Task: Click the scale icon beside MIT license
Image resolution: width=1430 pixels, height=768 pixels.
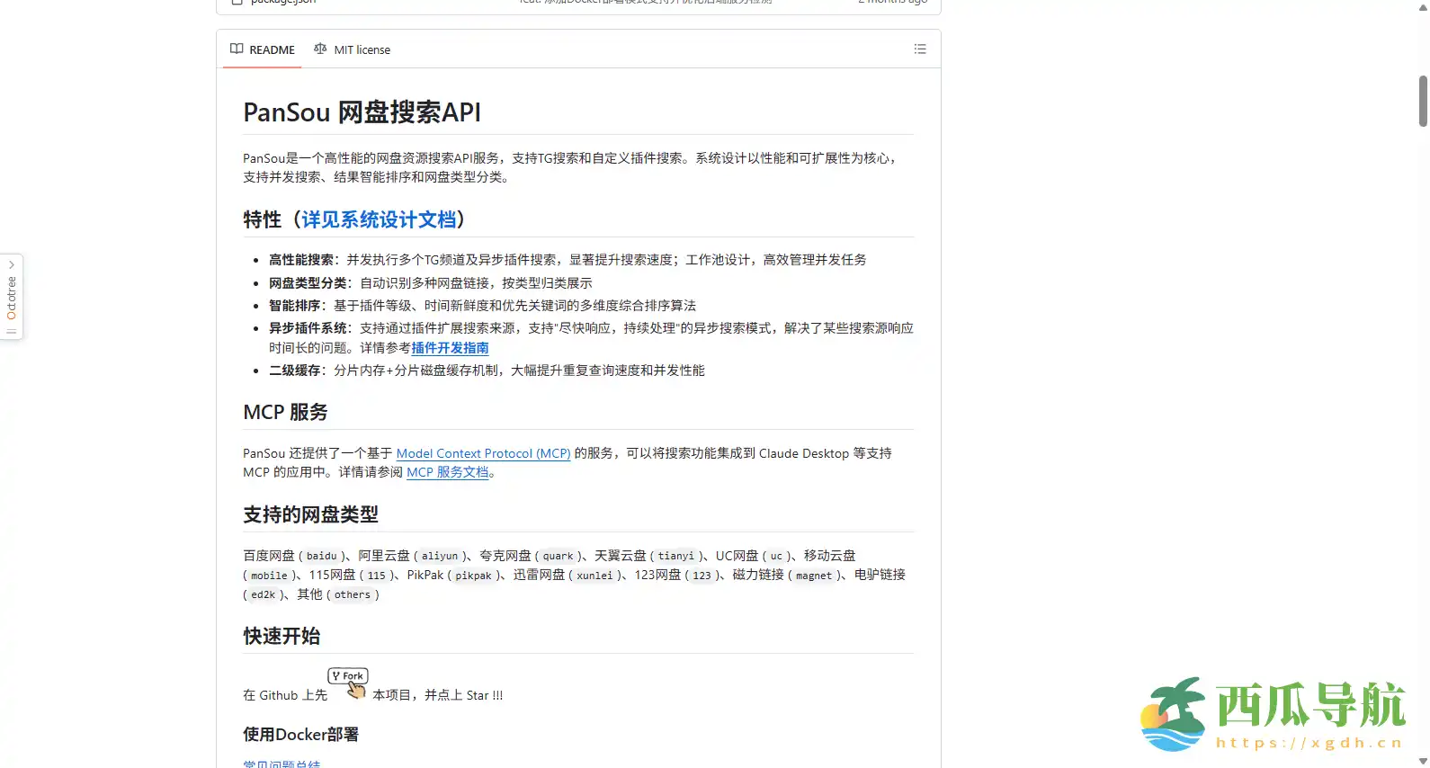Action: [x=320, y=49]
